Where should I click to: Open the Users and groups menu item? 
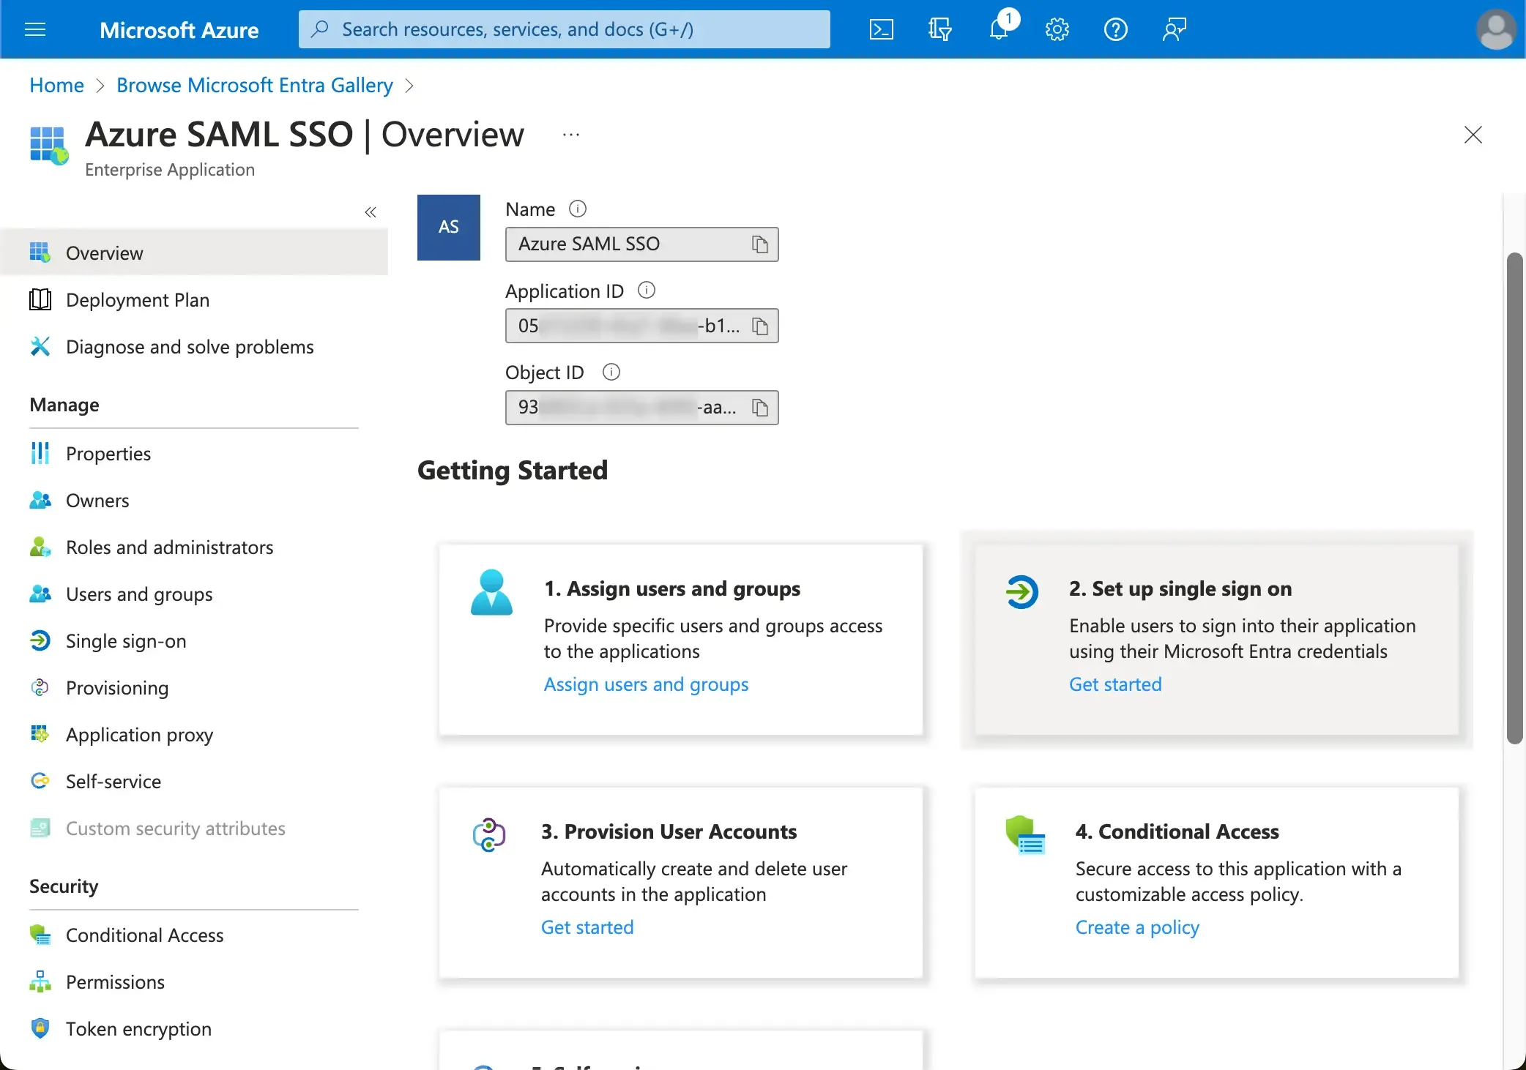tap(139, 592)
